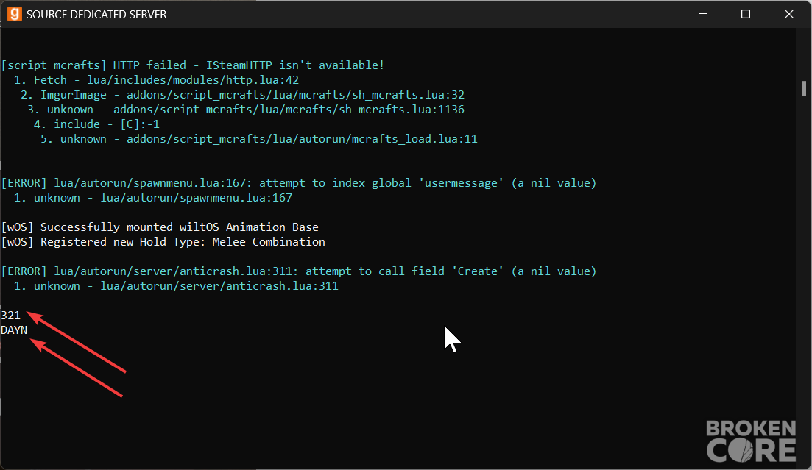This screenshot has width=812, height=470.
Task: Maximize the Source Dedicated Server window
Action: click(x=746, y=14)
